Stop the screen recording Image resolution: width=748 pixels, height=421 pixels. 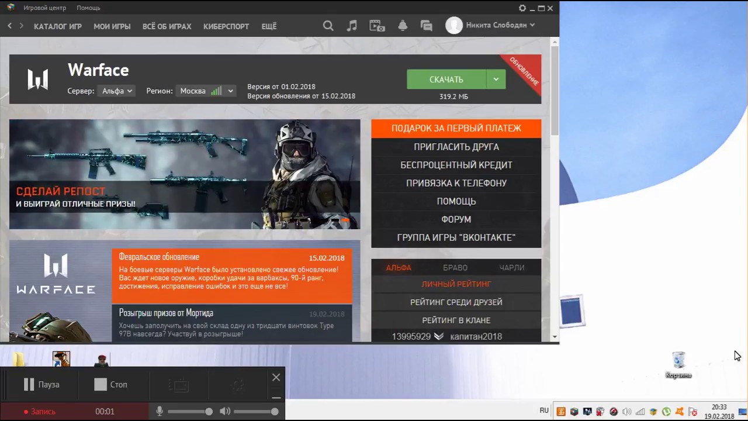tap(110, 384)
